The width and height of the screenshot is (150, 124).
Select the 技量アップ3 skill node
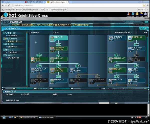point(58,81)
